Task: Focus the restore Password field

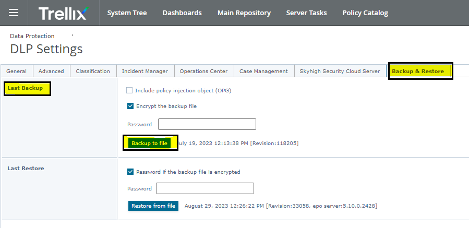Action: click(205, 188)
